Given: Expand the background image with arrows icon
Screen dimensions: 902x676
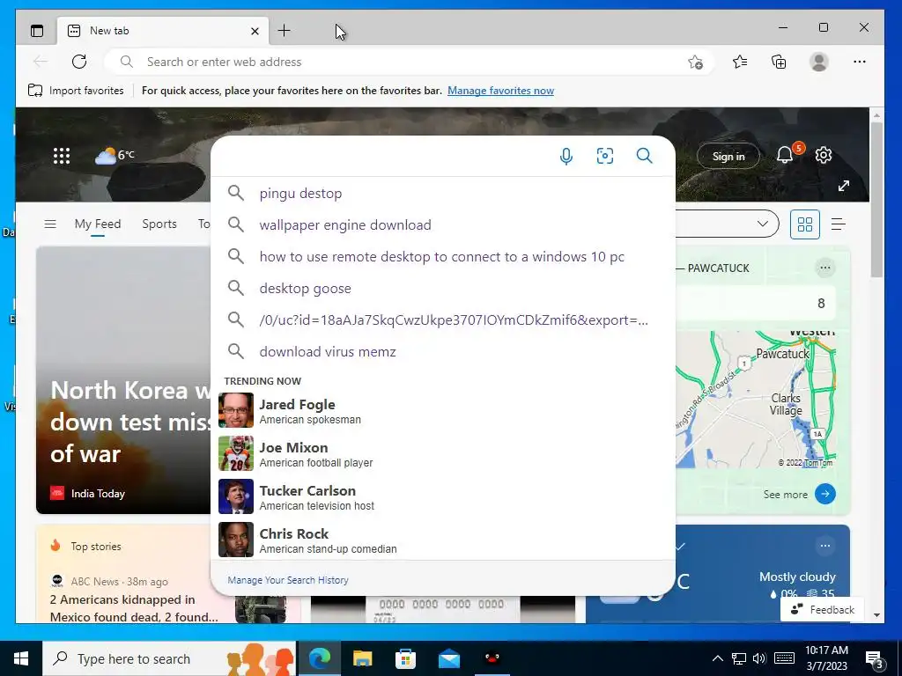Looking at the screenshot, I should [843, 186].
